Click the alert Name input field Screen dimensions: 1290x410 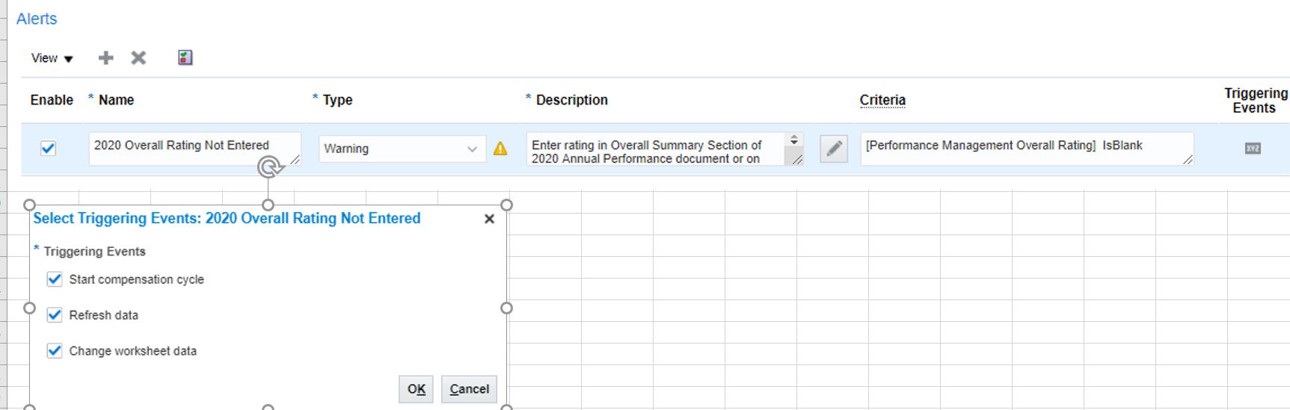click(194, 149)
